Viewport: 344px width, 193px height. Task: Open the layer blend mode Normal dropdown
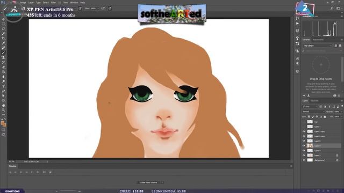(x=313, y=112)
